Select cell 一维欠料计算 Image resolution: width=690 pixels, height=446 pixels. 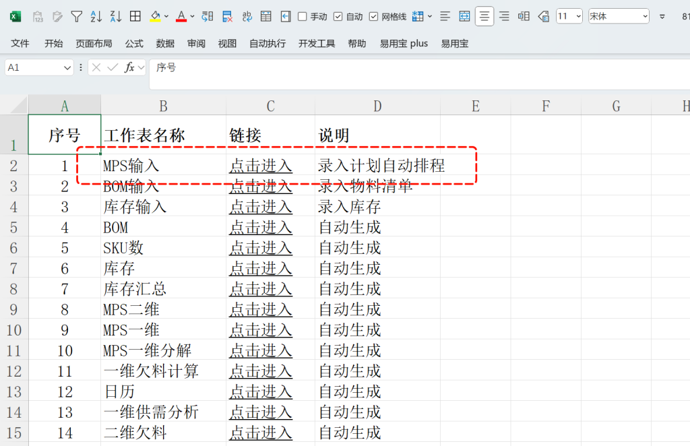pos(163,371)
